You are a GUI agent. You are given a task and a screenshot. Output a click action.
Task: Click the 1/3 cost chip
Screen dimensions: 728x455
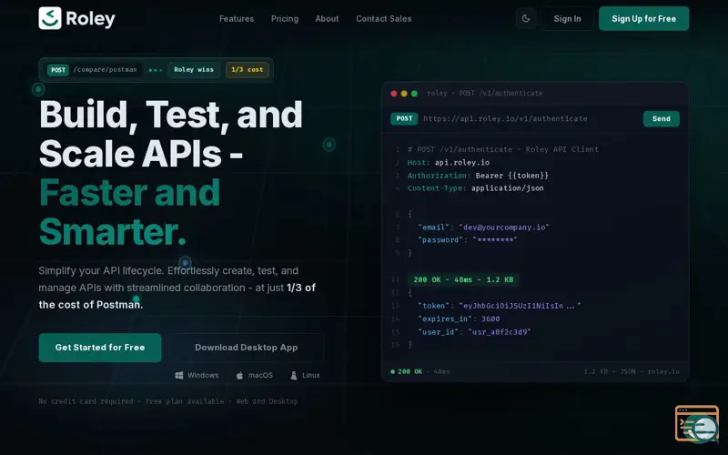tap(247, 70)
